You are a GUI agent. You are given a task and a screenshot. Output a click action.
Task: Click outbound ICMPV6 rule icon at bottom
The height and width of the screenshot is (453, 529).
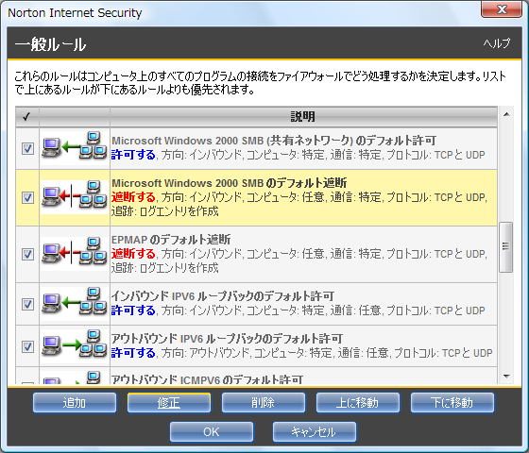[x=75, y=378]
